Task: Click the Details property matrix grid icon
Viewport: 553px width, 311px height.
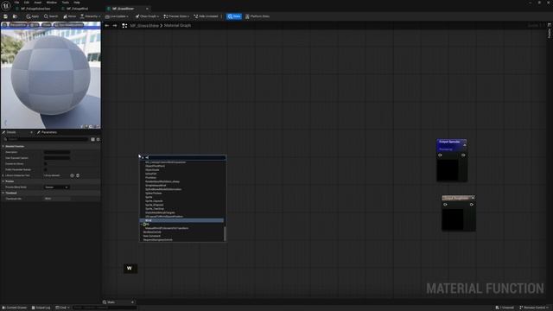Action: click(92, 139)
